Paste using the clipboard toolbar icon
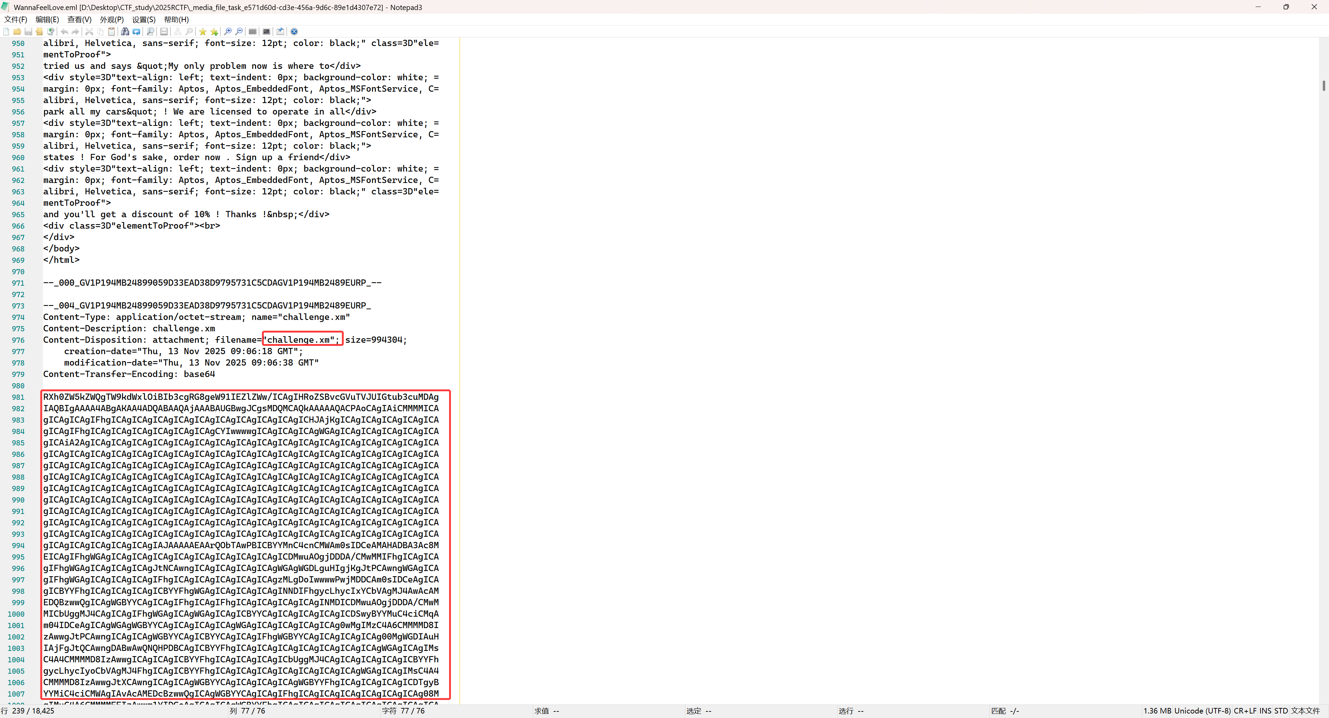The image size is (1329, 718). coord(111,31)
